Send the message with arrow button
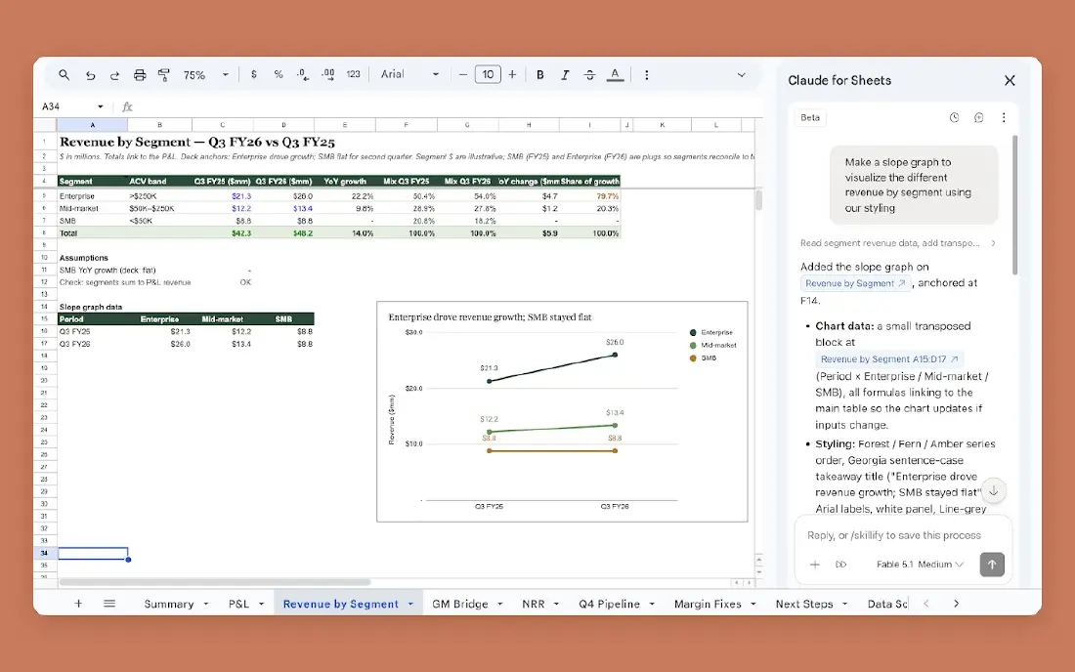Viewport: 1075px width, 672px height. [991, 565]
